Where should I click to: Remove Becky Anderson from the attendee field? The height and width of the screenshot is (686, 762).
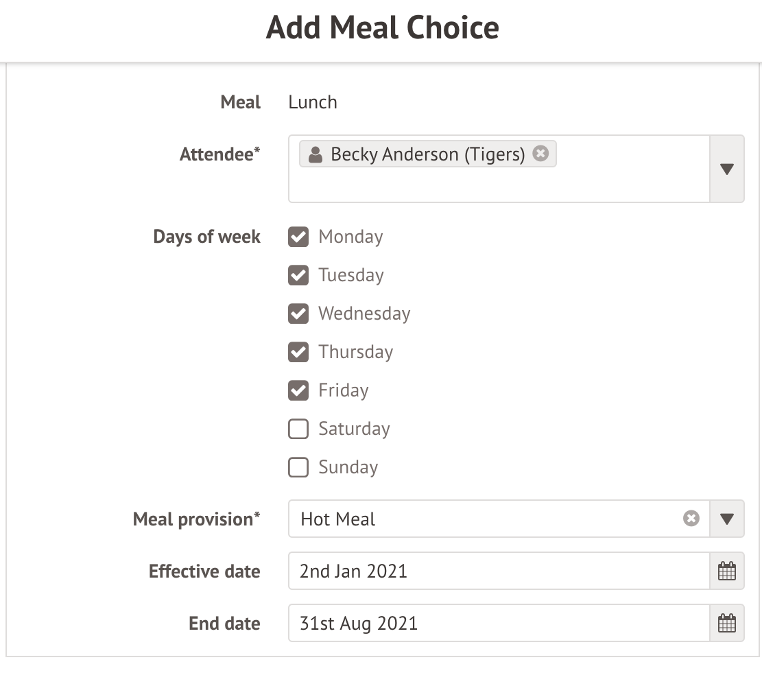click(x=540, y=154)
